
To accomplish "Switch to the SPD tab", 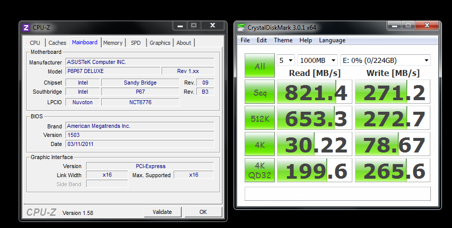I will click(136, 43).
